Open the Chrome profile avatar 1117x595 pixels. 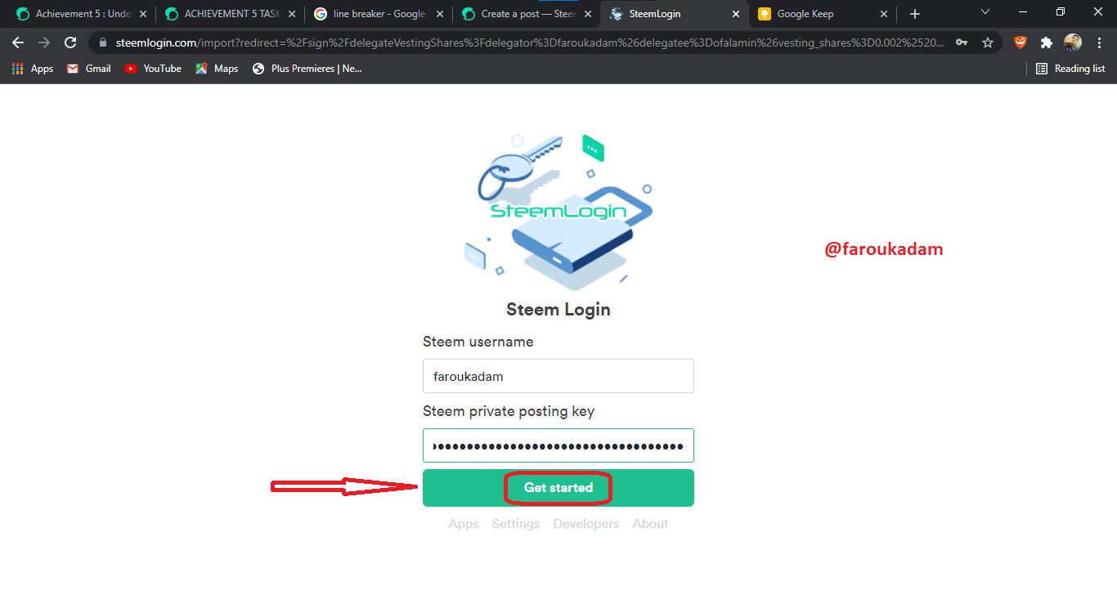[1073, 42]
